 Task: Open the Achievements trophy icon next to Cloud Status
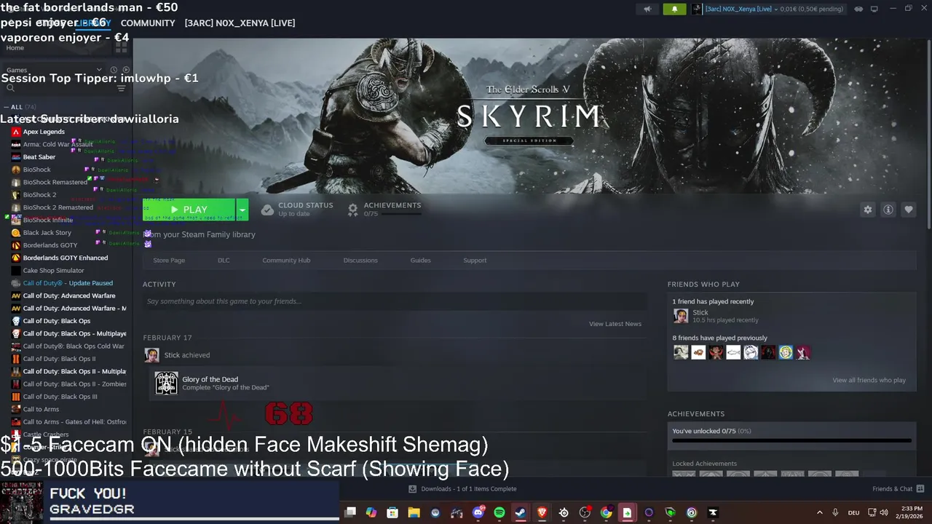352,210
